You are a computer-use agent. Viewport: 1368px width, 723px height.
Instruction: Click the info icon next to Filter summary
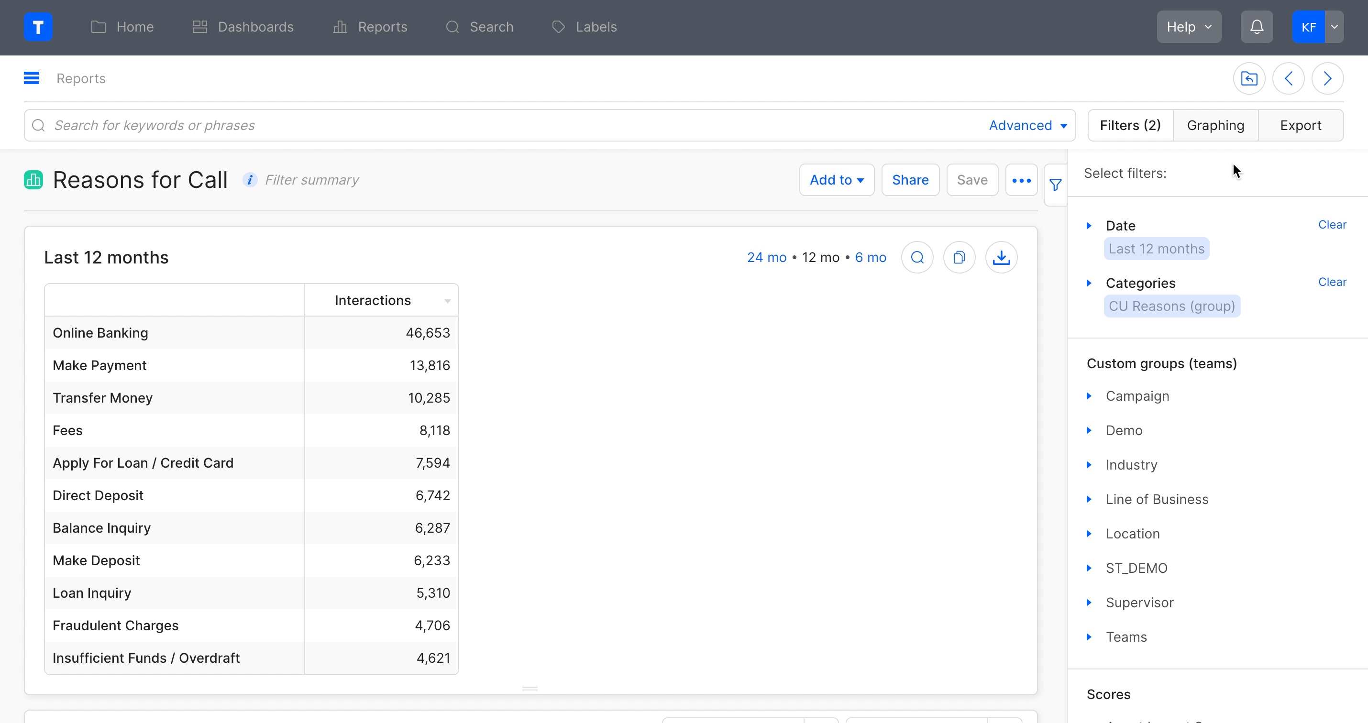coord(250,180)
